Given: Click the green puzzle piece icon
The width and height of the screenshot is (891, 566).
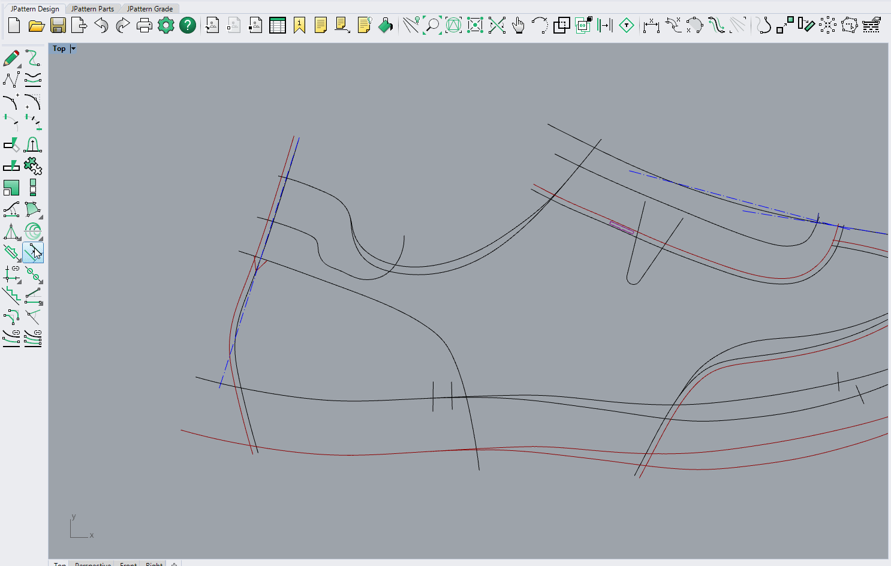Looking at the screenshot, I should pos(33,165).
